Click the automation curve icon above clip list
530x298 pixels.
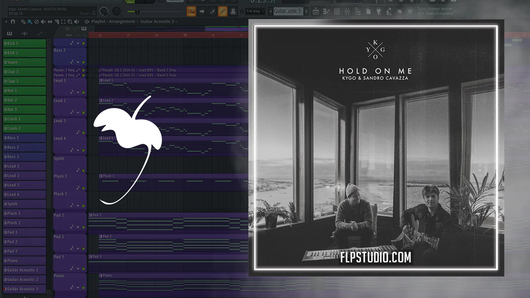(x=40, y=34)
